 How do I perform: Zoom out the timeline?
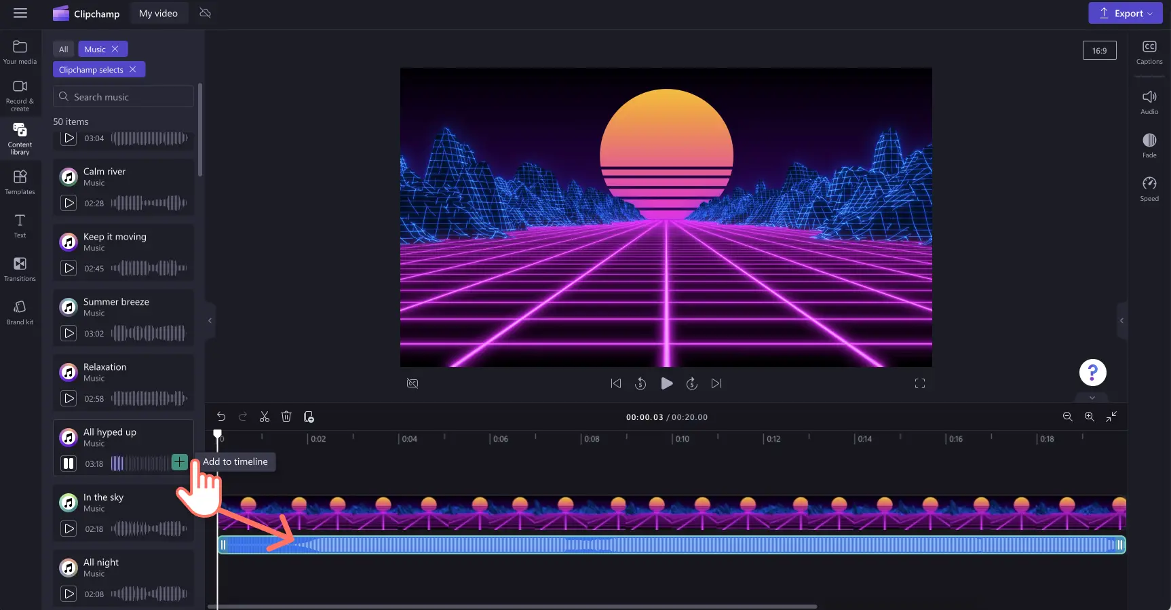click(x=1067, y=417)
